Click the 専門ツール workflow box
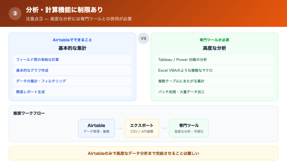 coord(189,128)
